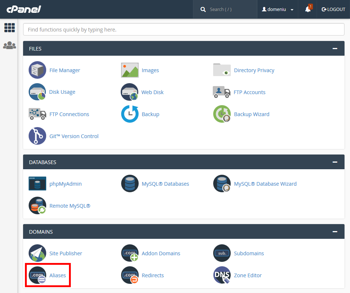The image size is (350, 293).
Task: Click the Images icon
Action: pyautogui.click(x=130, y=70)
